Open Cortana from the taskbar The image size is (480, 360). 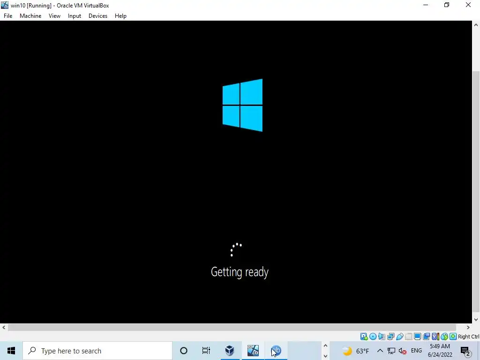[184, 351]
